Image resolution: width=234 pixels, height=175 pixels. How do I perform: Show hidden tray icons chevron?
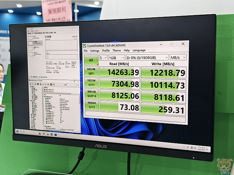(184, 147)
